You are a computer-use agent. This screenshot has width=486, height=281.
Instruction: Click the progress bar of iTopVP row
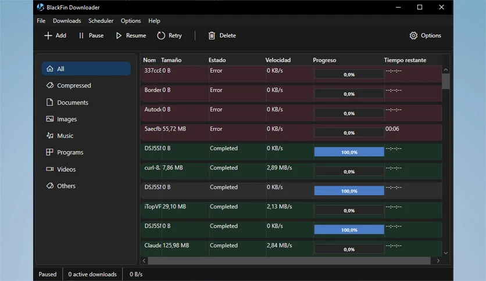[x=349, y=210]
